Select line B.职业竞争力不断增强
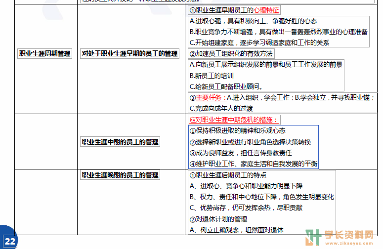The width and height of the screenshot is (383, 249). pos(278,32)
